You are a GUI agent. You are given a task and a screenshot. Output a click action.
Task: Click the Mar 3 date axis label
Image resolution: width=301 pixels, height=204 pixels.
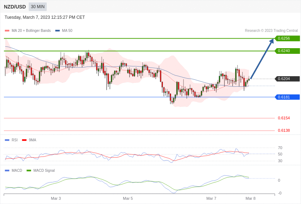[56, 198]
